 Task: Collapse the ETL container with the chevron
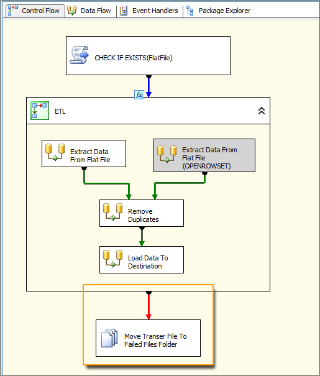(261, 111)
